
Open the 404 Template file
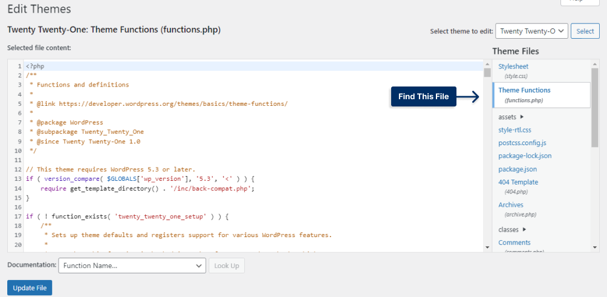[x=518, y=182]
